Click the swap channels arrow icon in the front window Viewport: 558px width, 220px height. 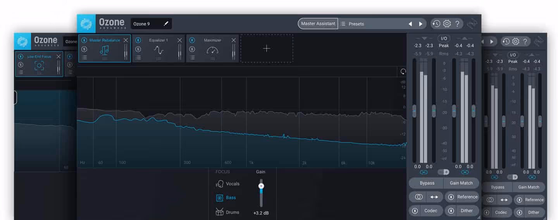pyautogui.click(x=434, y=197)
